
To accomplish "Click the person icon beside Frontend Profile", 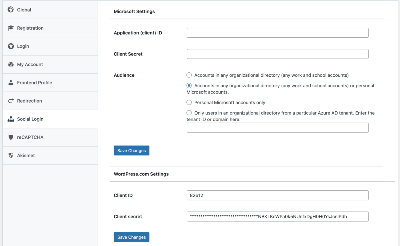I will tap(11, 83).
